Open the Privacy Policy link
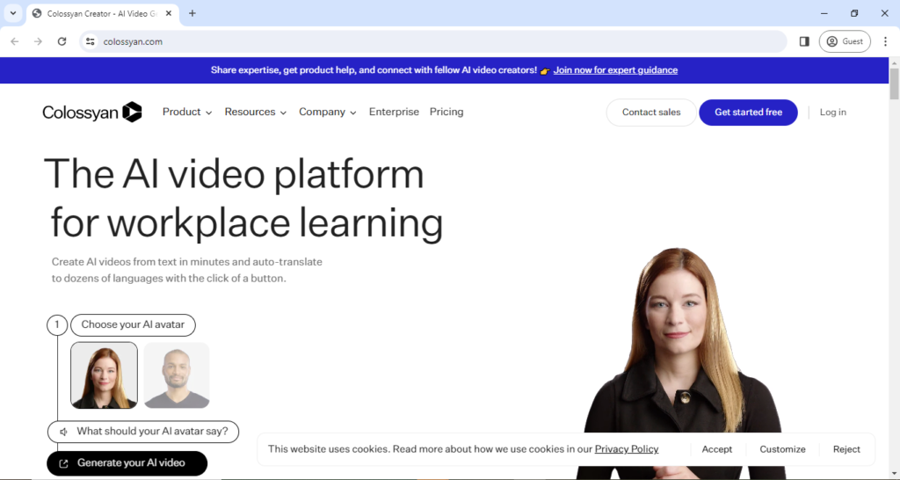The width and height of the screenshot is (900, 480). point(626,449)
